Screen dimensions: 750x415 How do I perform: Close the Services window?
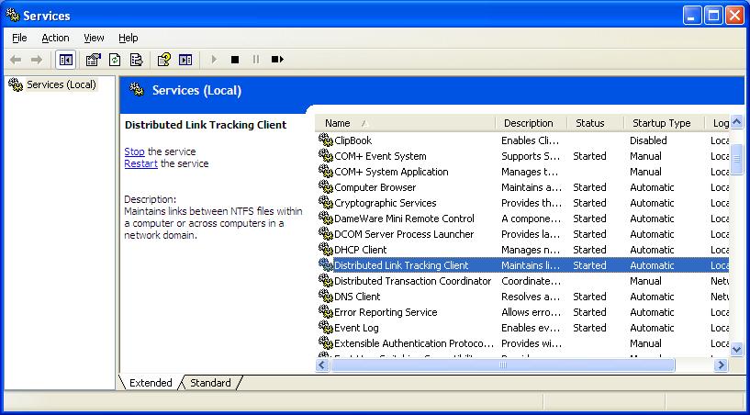coord(735,16)
